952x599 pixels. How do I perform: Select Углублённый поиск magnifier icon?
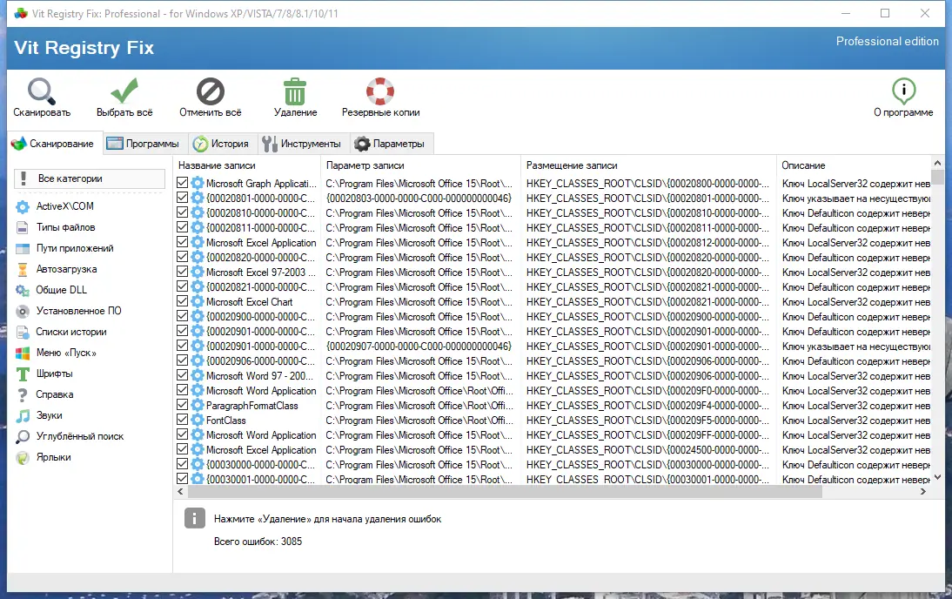23,437
